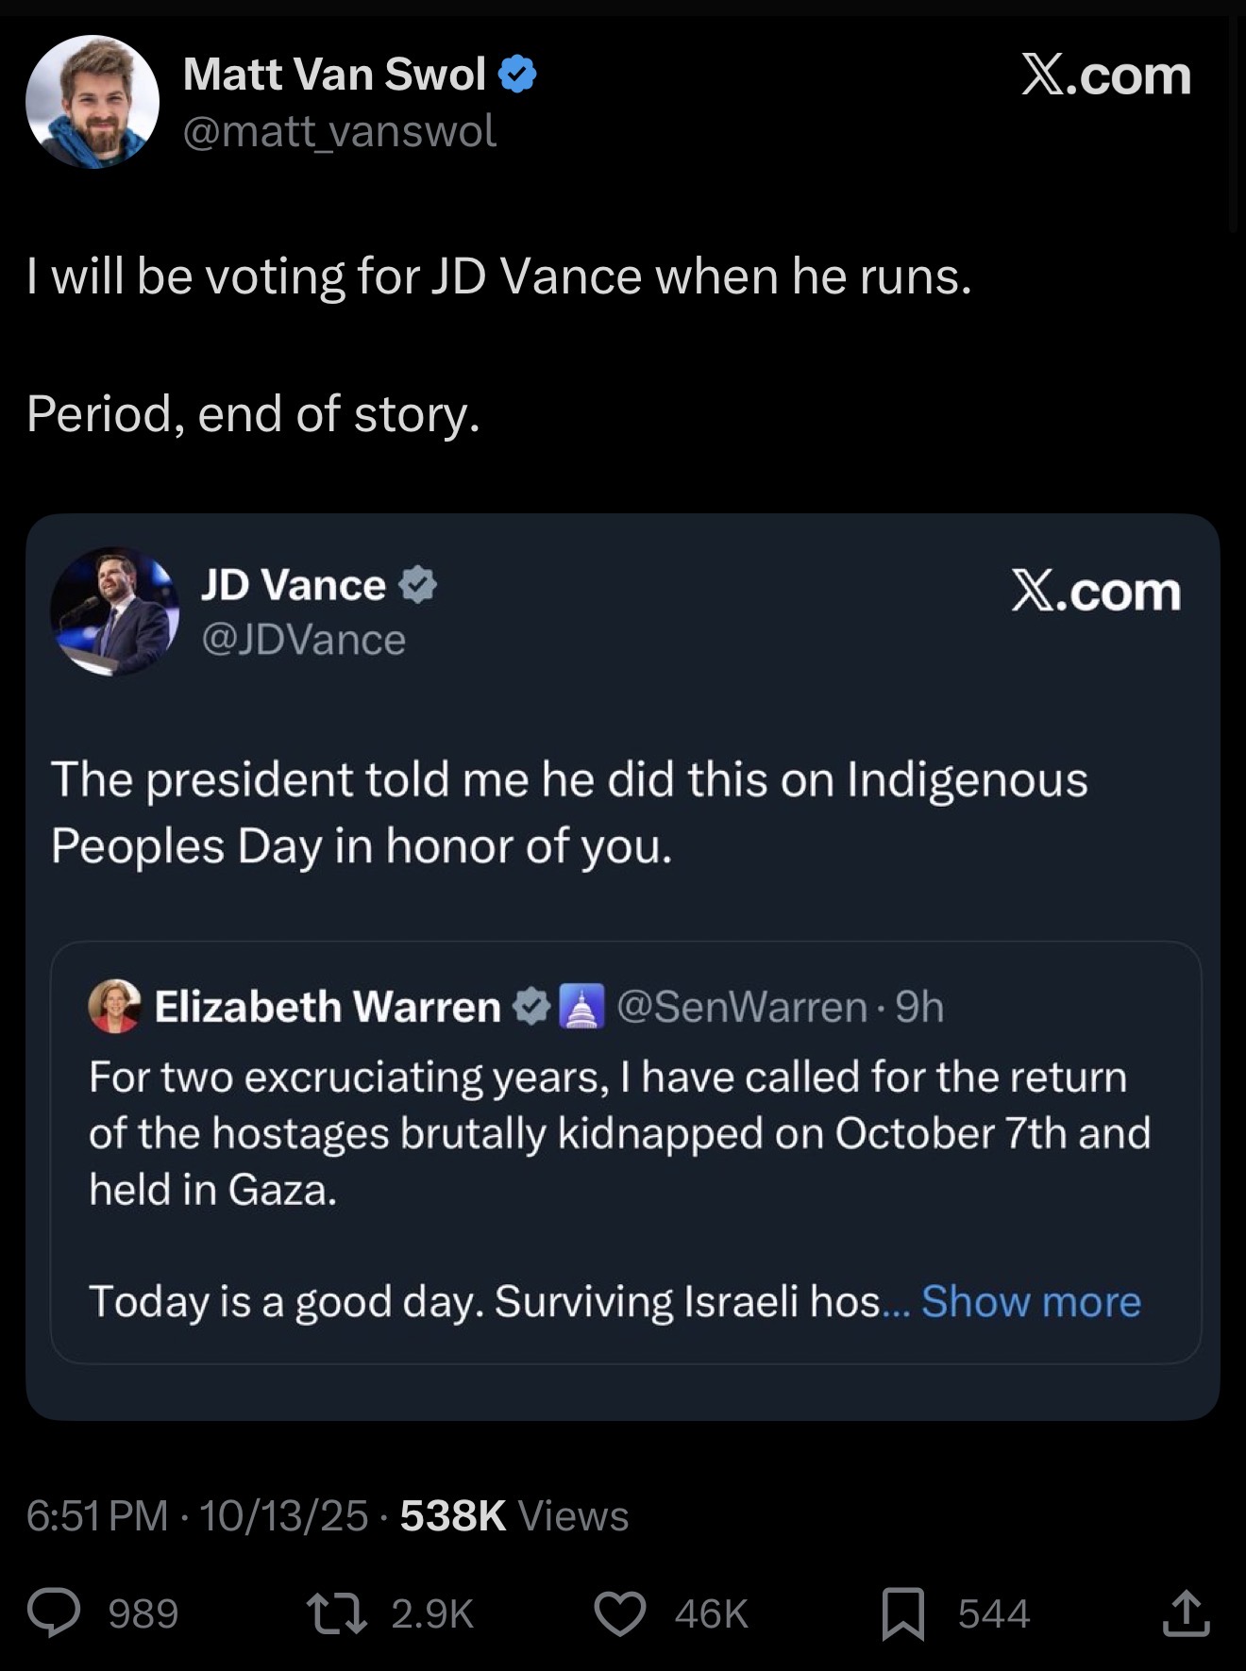Expand Warren's tweet with Show more
1246x1671 pixels.
click(x=1031, y=1301)
